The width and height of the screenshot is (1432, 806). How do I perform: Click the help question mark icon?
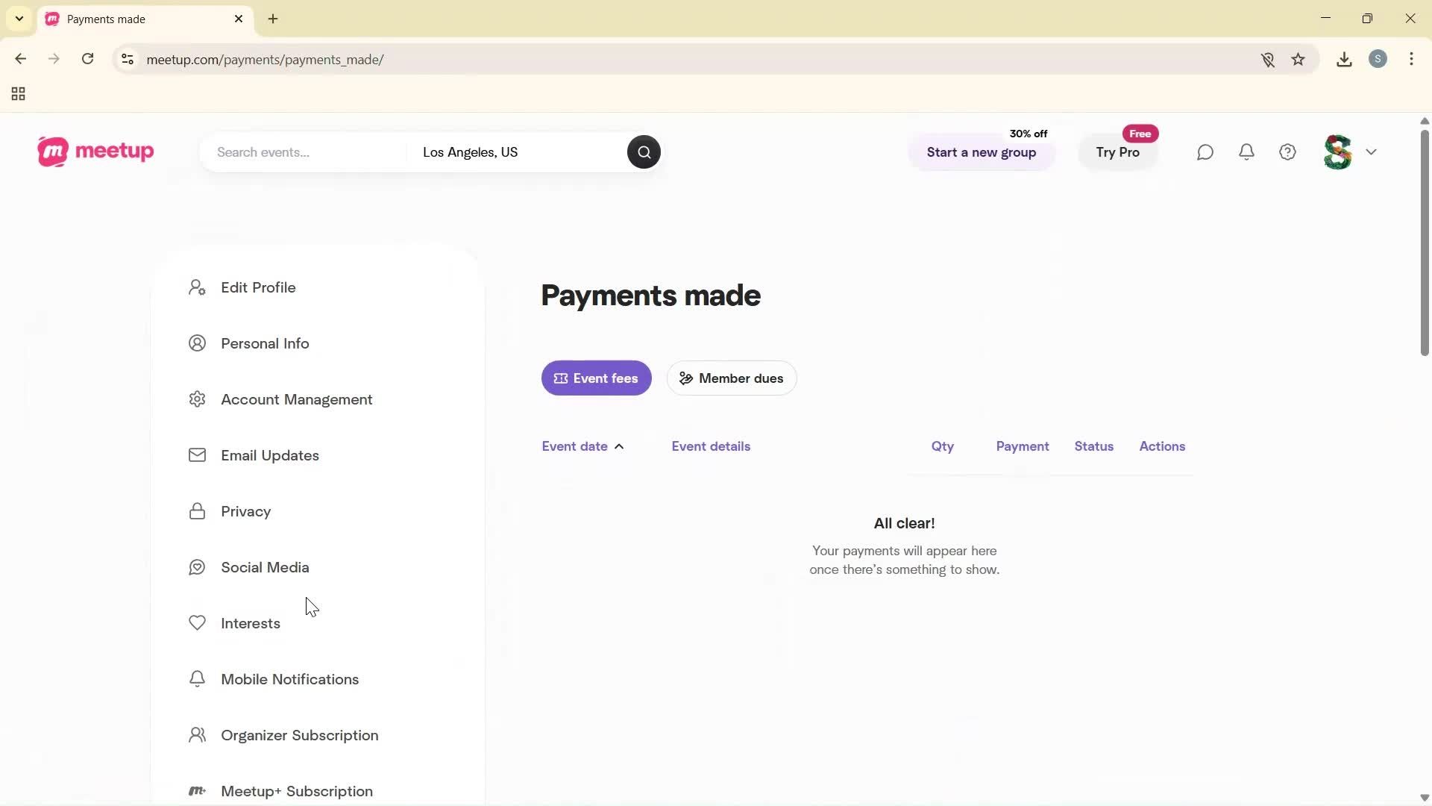pos(1288,152)
